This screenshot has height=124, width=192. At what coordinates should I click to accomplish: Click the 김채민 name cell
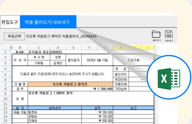point(58,63)
